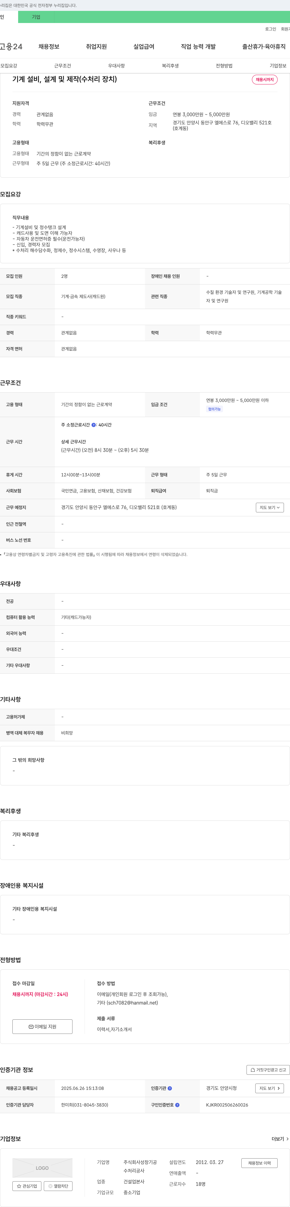Screen dimensions: 290x1207
Task: Block viewing with 열람차단 button
Action: pos(58,1186)
